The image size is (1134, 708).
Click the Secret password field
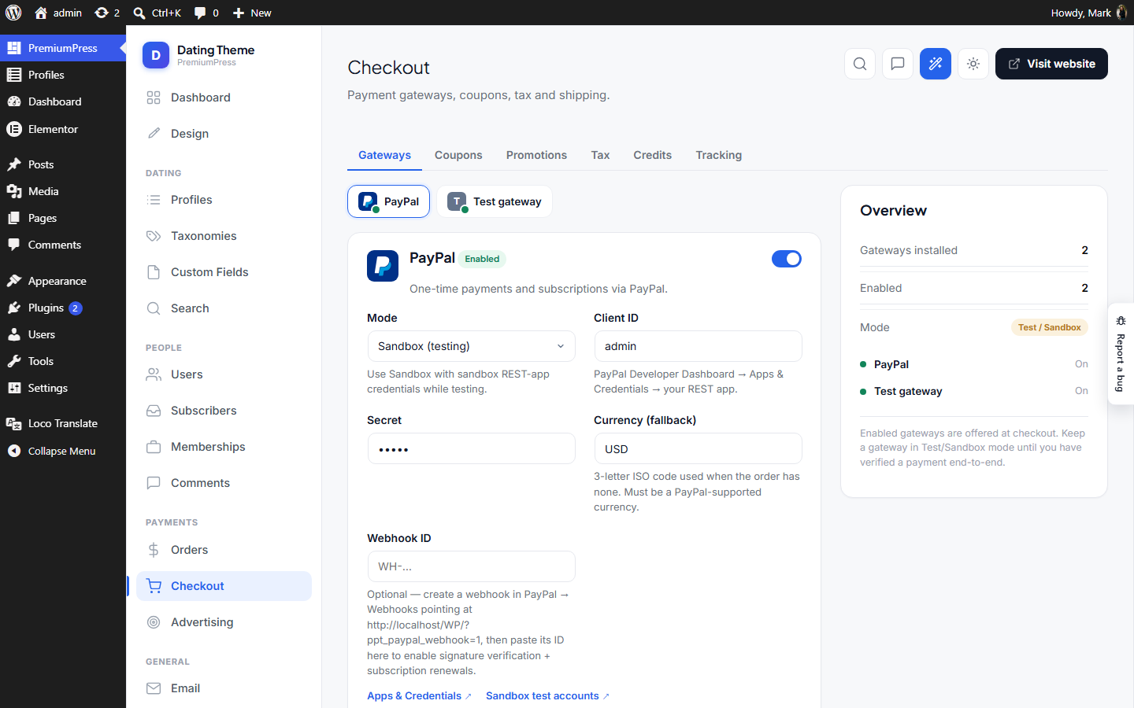click(x=471, y=448)
